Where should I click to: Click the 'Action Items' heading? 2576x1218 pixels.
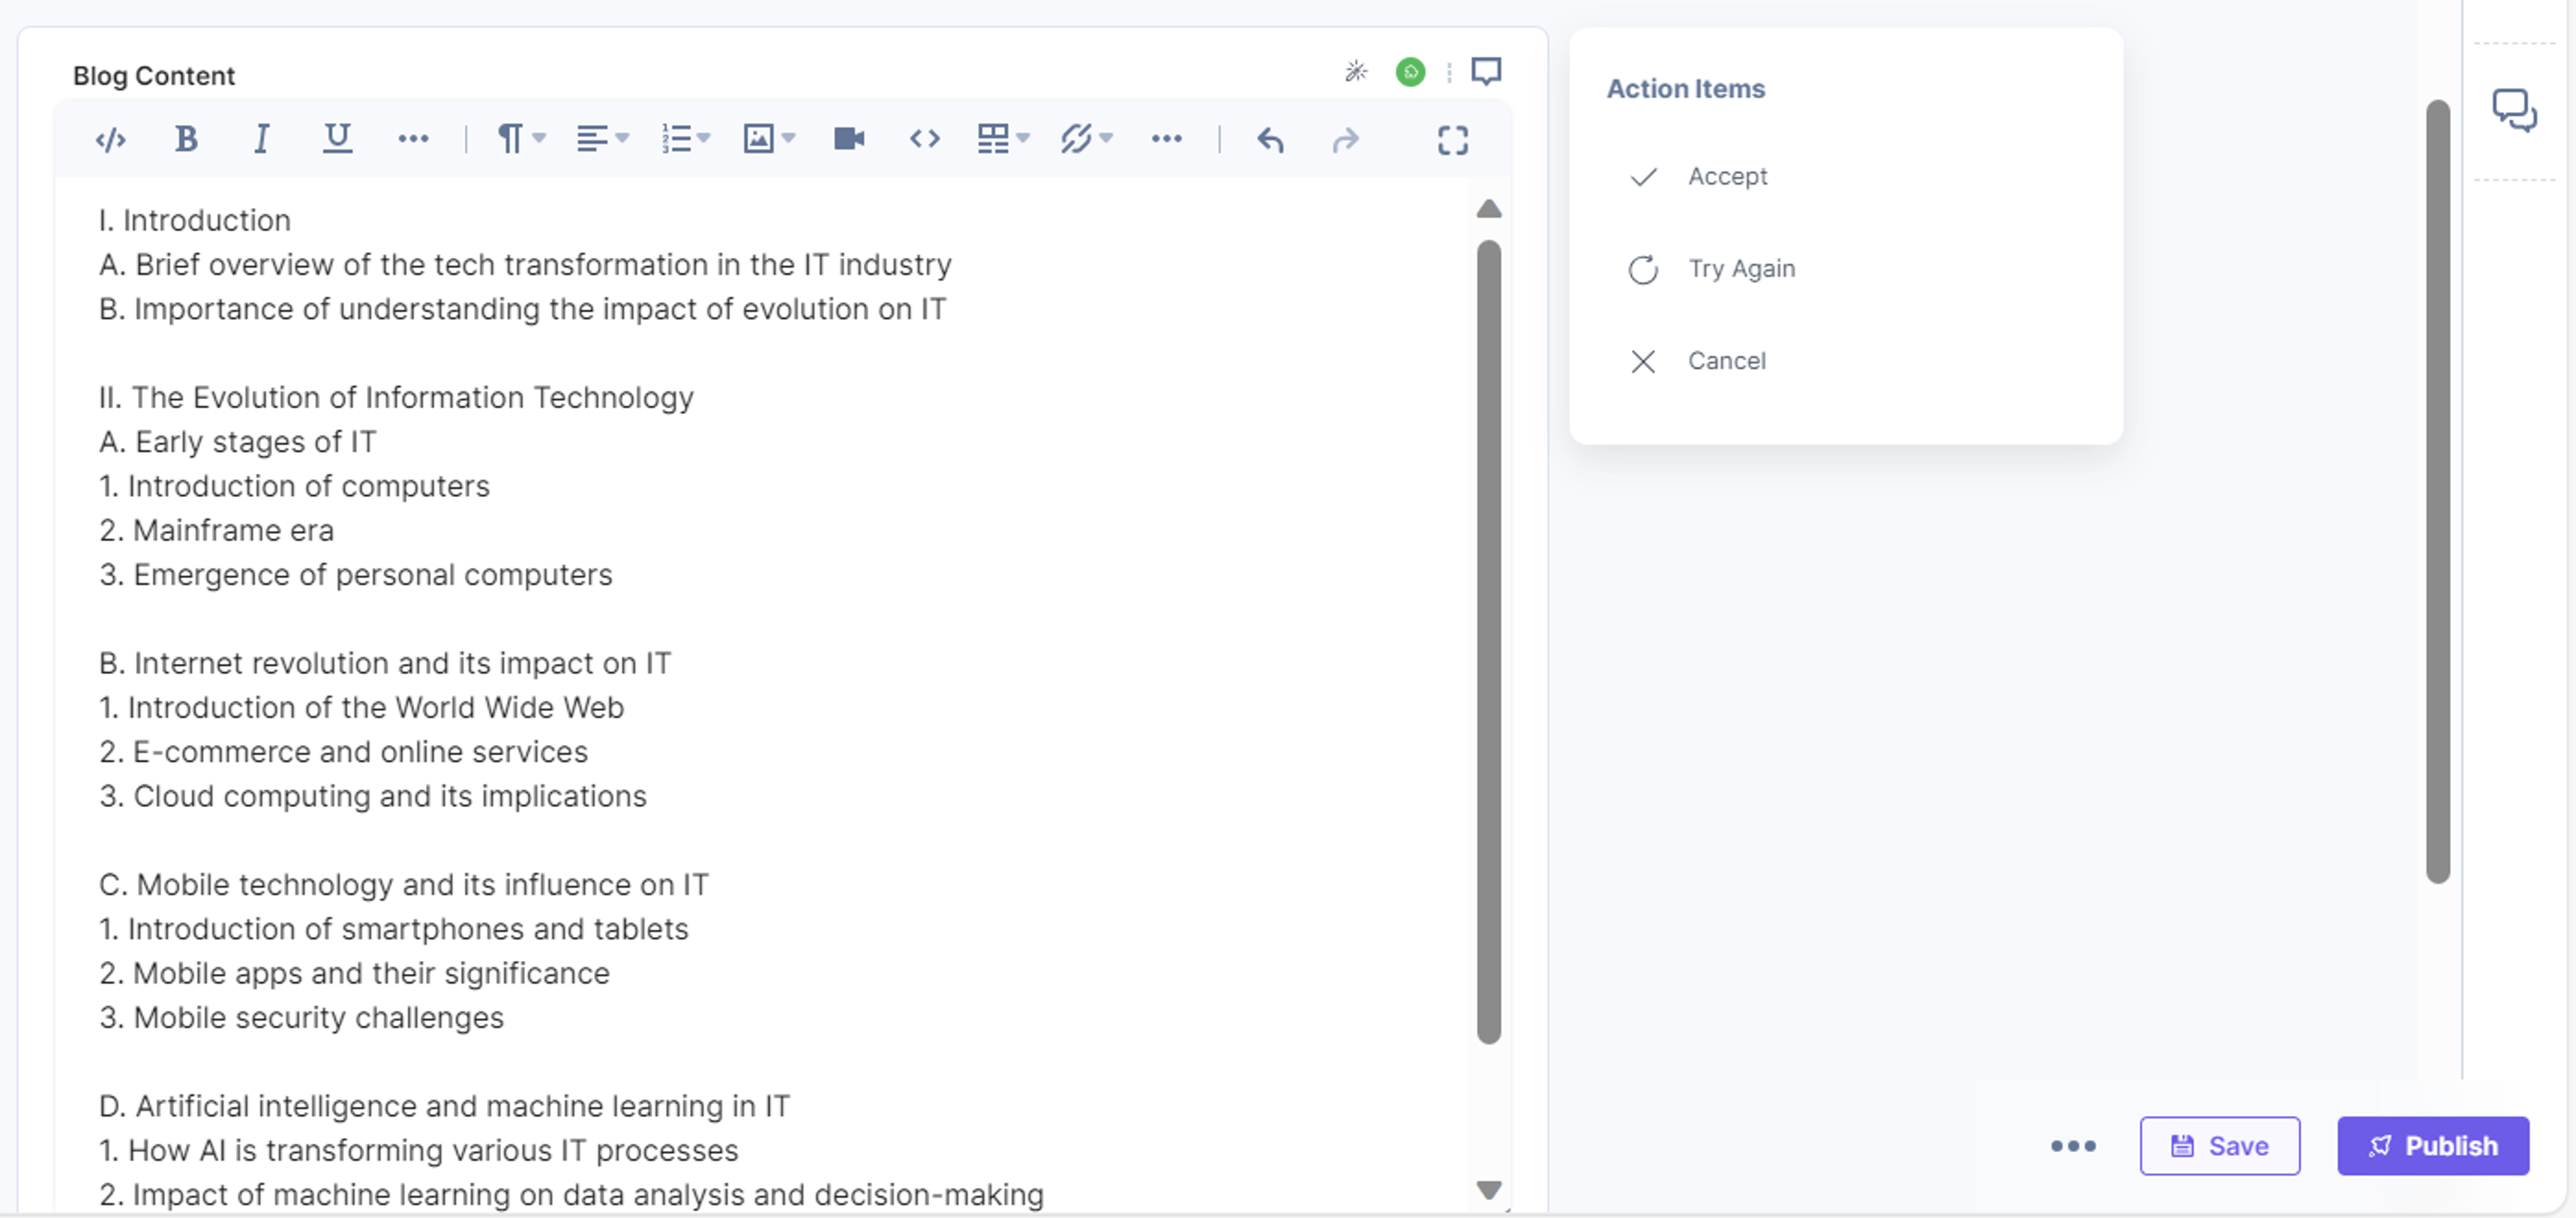pos(1685,89)
